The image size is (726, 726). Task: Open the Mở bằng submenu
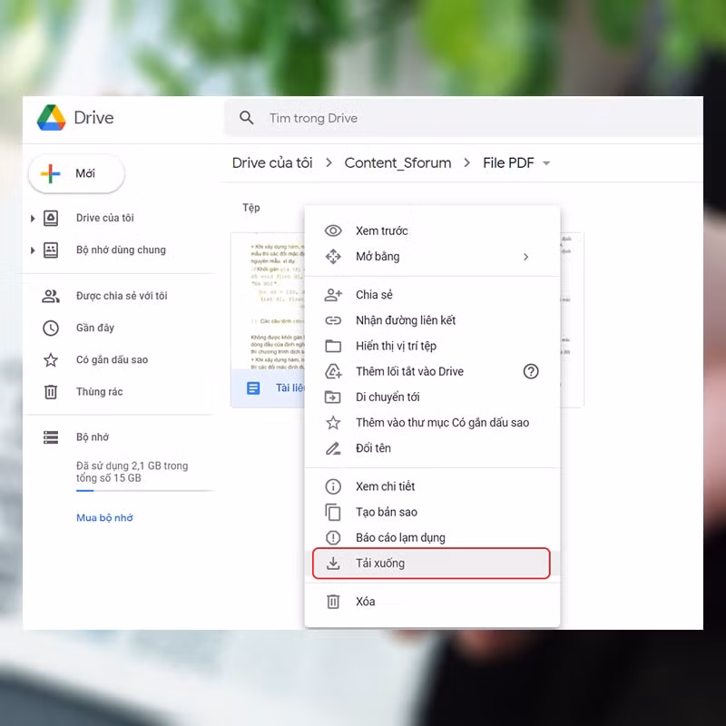click(x=432, y=257)
